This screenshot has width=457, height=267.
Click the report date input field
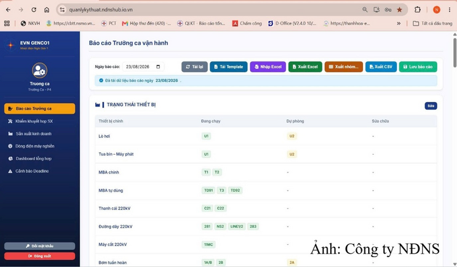pos(143,67)
